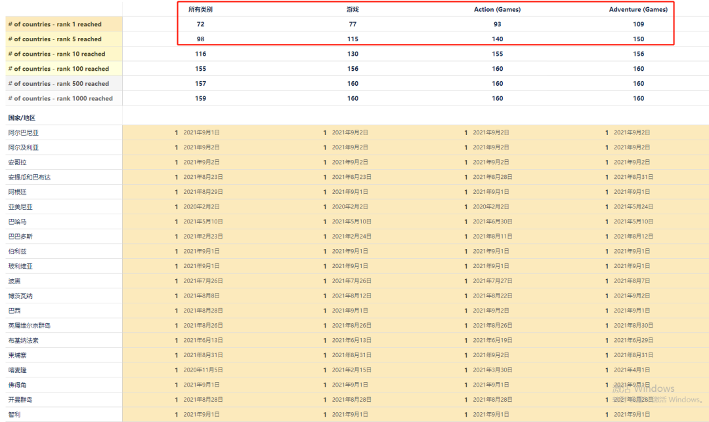709x422 pixels.
Task: Click the 所有类别 column header
Action: click(200, 9)
